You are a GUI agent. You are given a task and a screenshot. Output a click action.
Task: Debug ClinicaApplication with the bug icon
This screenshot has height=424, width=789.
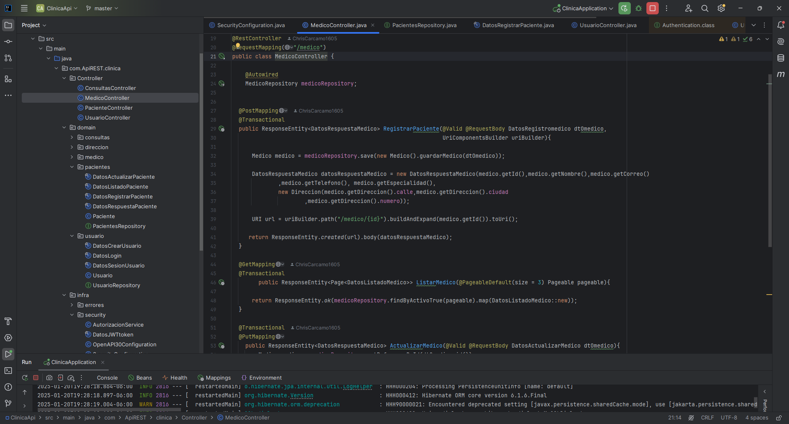[639, 8]
